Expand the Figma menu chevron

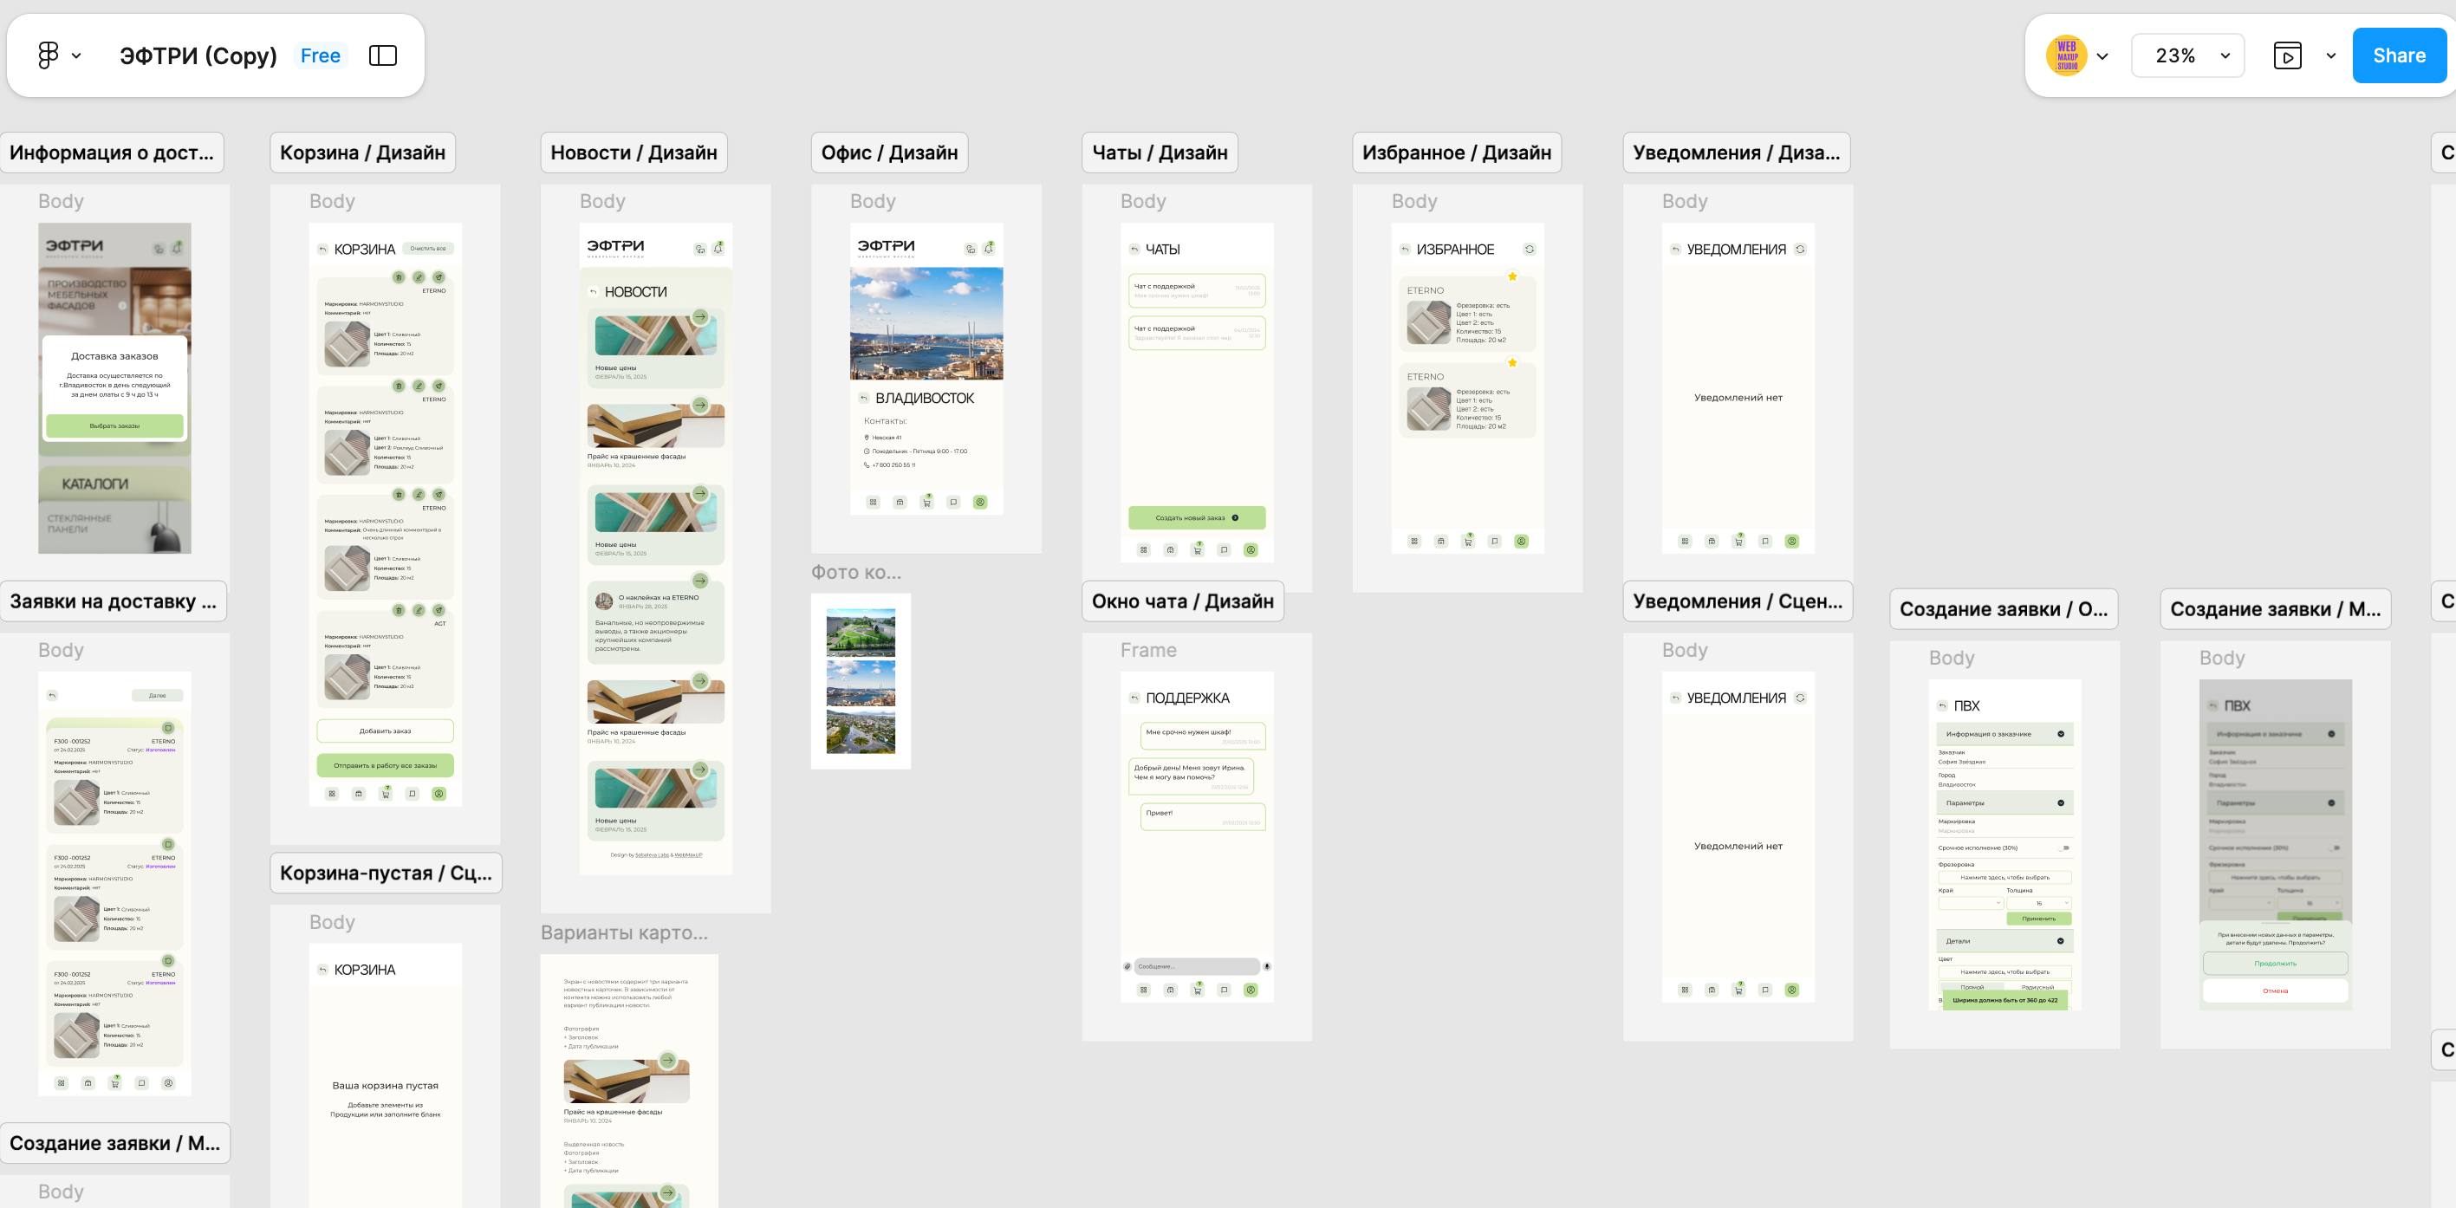point(76,56)
